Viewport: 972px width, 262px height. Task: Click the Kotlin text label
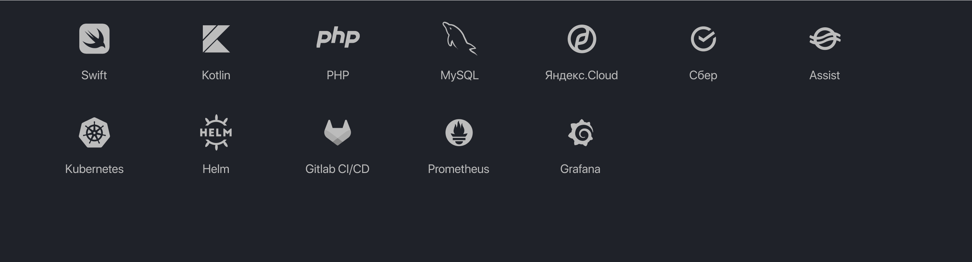click(216, 76)
